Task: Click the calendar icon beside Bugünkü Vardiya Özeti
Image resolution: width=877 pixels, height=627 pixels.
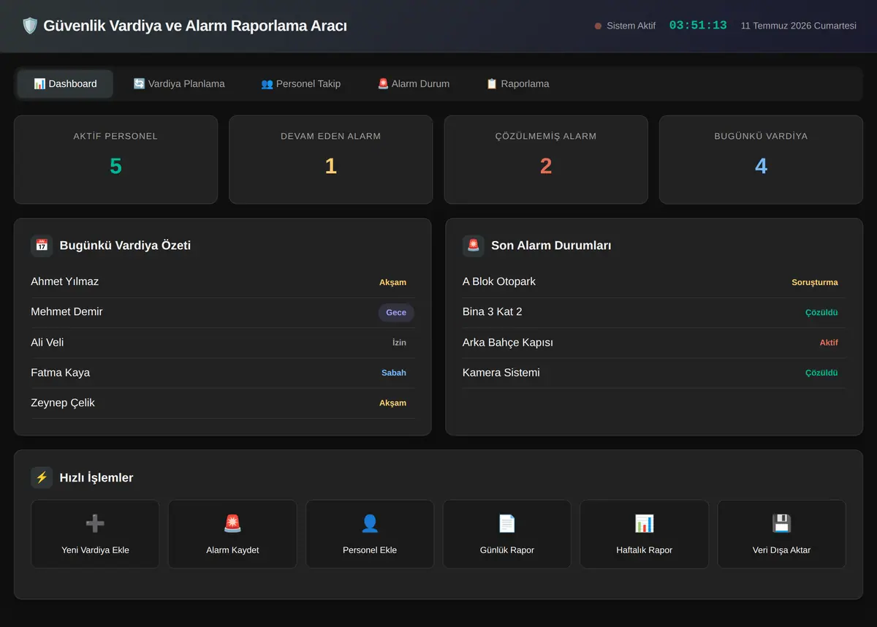Action: (42, 246)
